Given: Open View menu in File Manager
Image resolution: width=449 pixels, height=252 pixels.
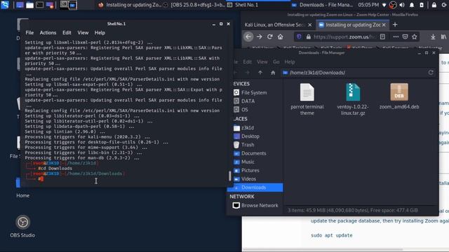Looking at the screenshot, I should point(262,62).
